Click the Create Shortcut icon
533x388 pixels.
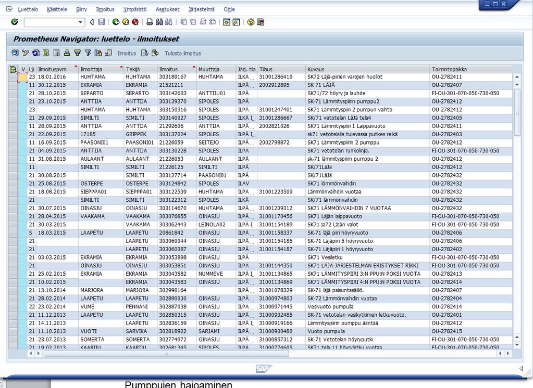click(236, 22)
